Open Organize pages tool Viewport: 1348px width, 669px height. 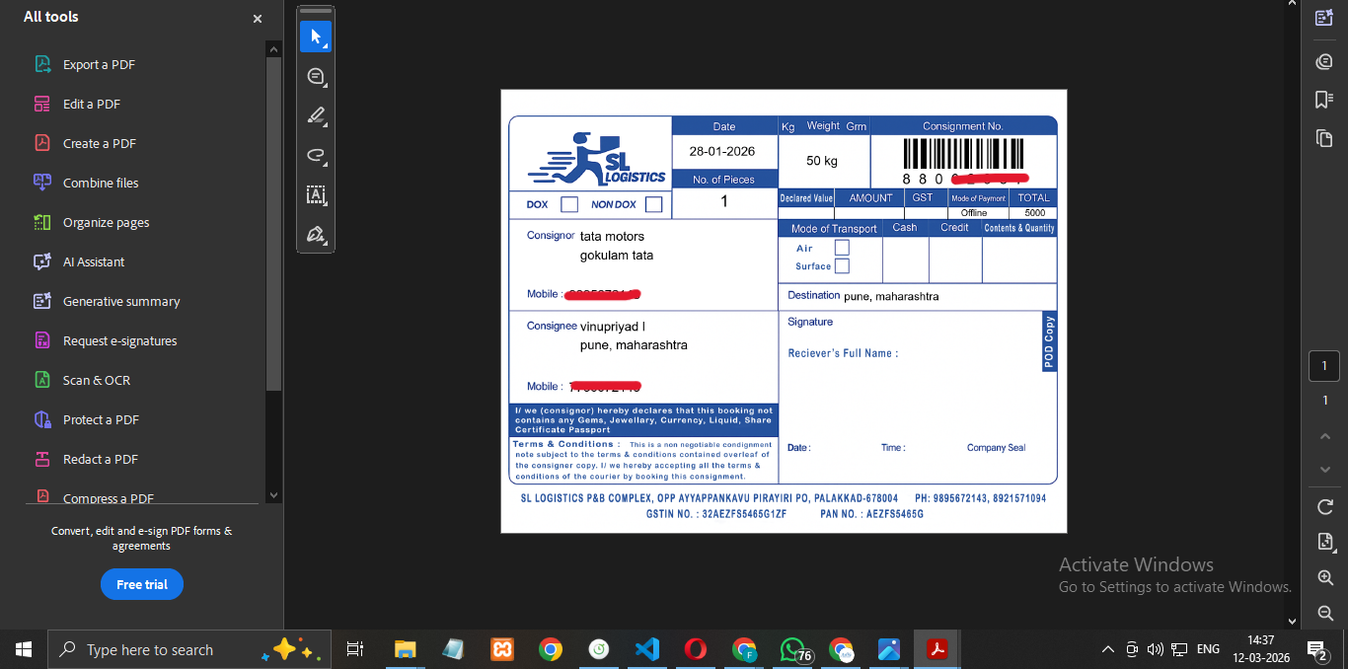point(106,222)
